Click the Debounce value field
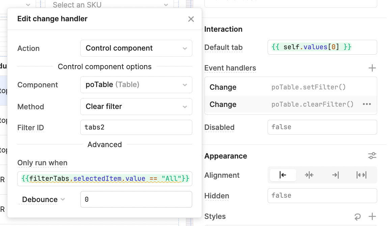The height and width of the screenshot is (226, 388). point(136,199)
